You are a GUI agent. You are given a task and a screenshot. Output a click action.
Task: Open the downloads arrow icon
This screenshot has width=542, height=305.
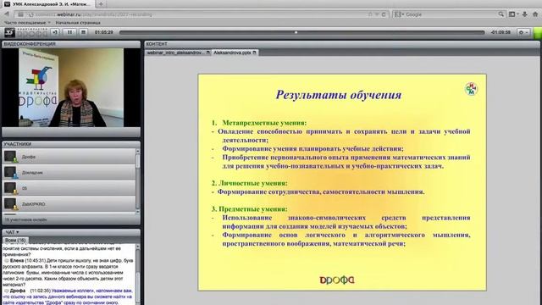[x=524, y=14]
